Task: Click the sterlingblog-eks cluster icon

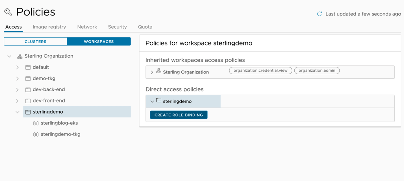Action: point(36,123)
